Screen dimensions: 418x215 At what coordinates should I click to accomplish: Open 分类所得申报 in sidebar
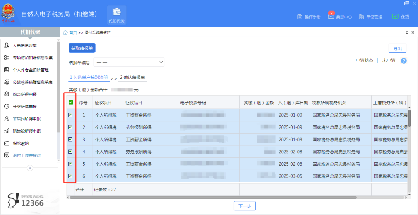(x=25, y=107)
